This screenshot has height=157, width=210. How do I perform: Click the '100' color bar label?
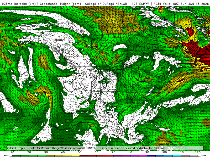[x=164, y=152]
